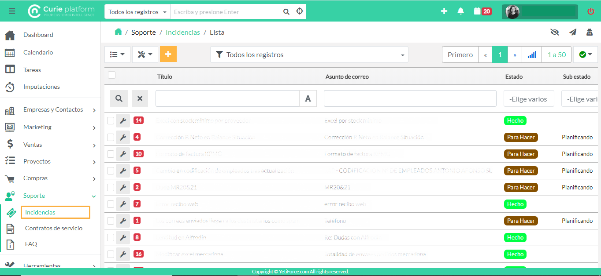Click the Primero pagination button
The image size is (601, 276).
coord(460,54)
